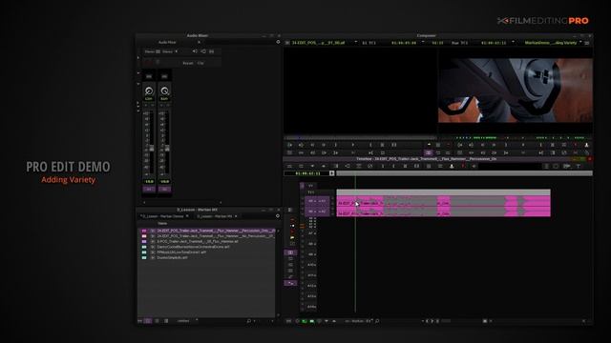Click the red icon in the record monitor's top button row
This screenshot has height=343, width=611.
click(576, 145)
